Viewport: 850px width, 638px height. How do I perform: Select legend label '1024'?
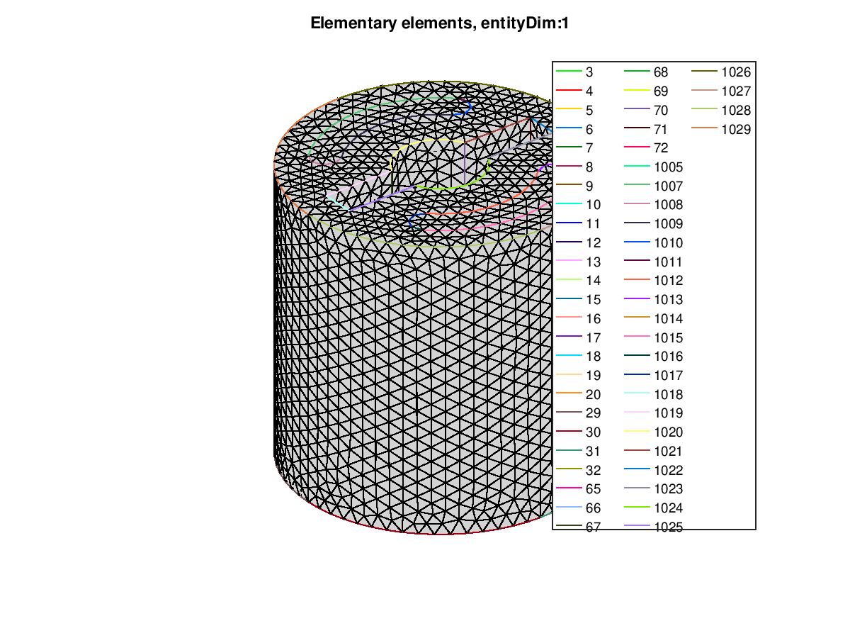click(668, 508)
